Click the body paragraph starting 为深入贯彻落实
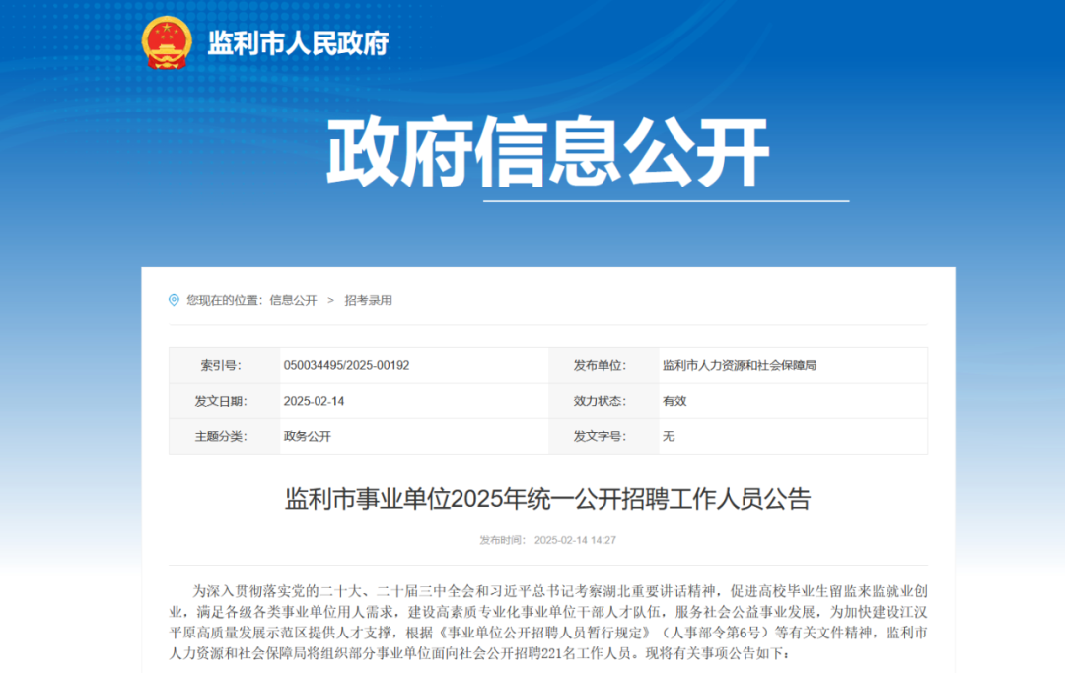 pyautogui.click(x=548, y=622)
